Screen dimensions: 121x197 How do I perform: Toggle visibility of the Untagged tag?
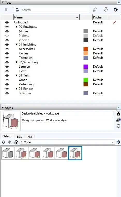(x=7, y=22)
